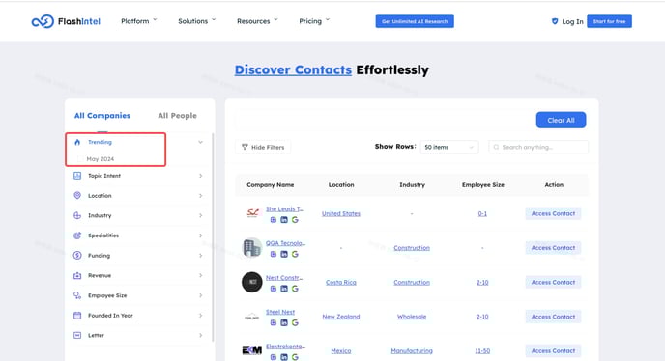Open the Show Rows 50 items dropdown
Image resolution: width=665 pixels, height=361 pixels.
(449, 147)
